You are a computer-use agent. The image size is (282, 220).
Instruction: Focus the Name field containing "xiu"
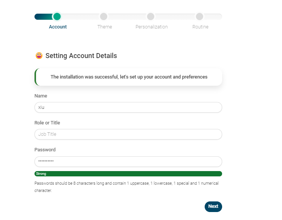pos(128,107)
